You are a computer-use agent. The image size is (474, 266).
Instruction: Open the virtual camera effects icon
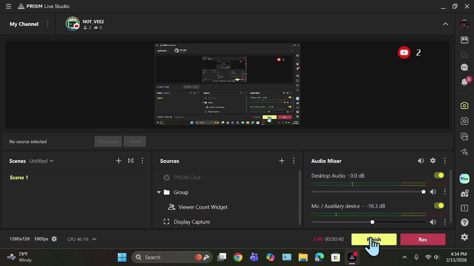[x=464, y=121]
